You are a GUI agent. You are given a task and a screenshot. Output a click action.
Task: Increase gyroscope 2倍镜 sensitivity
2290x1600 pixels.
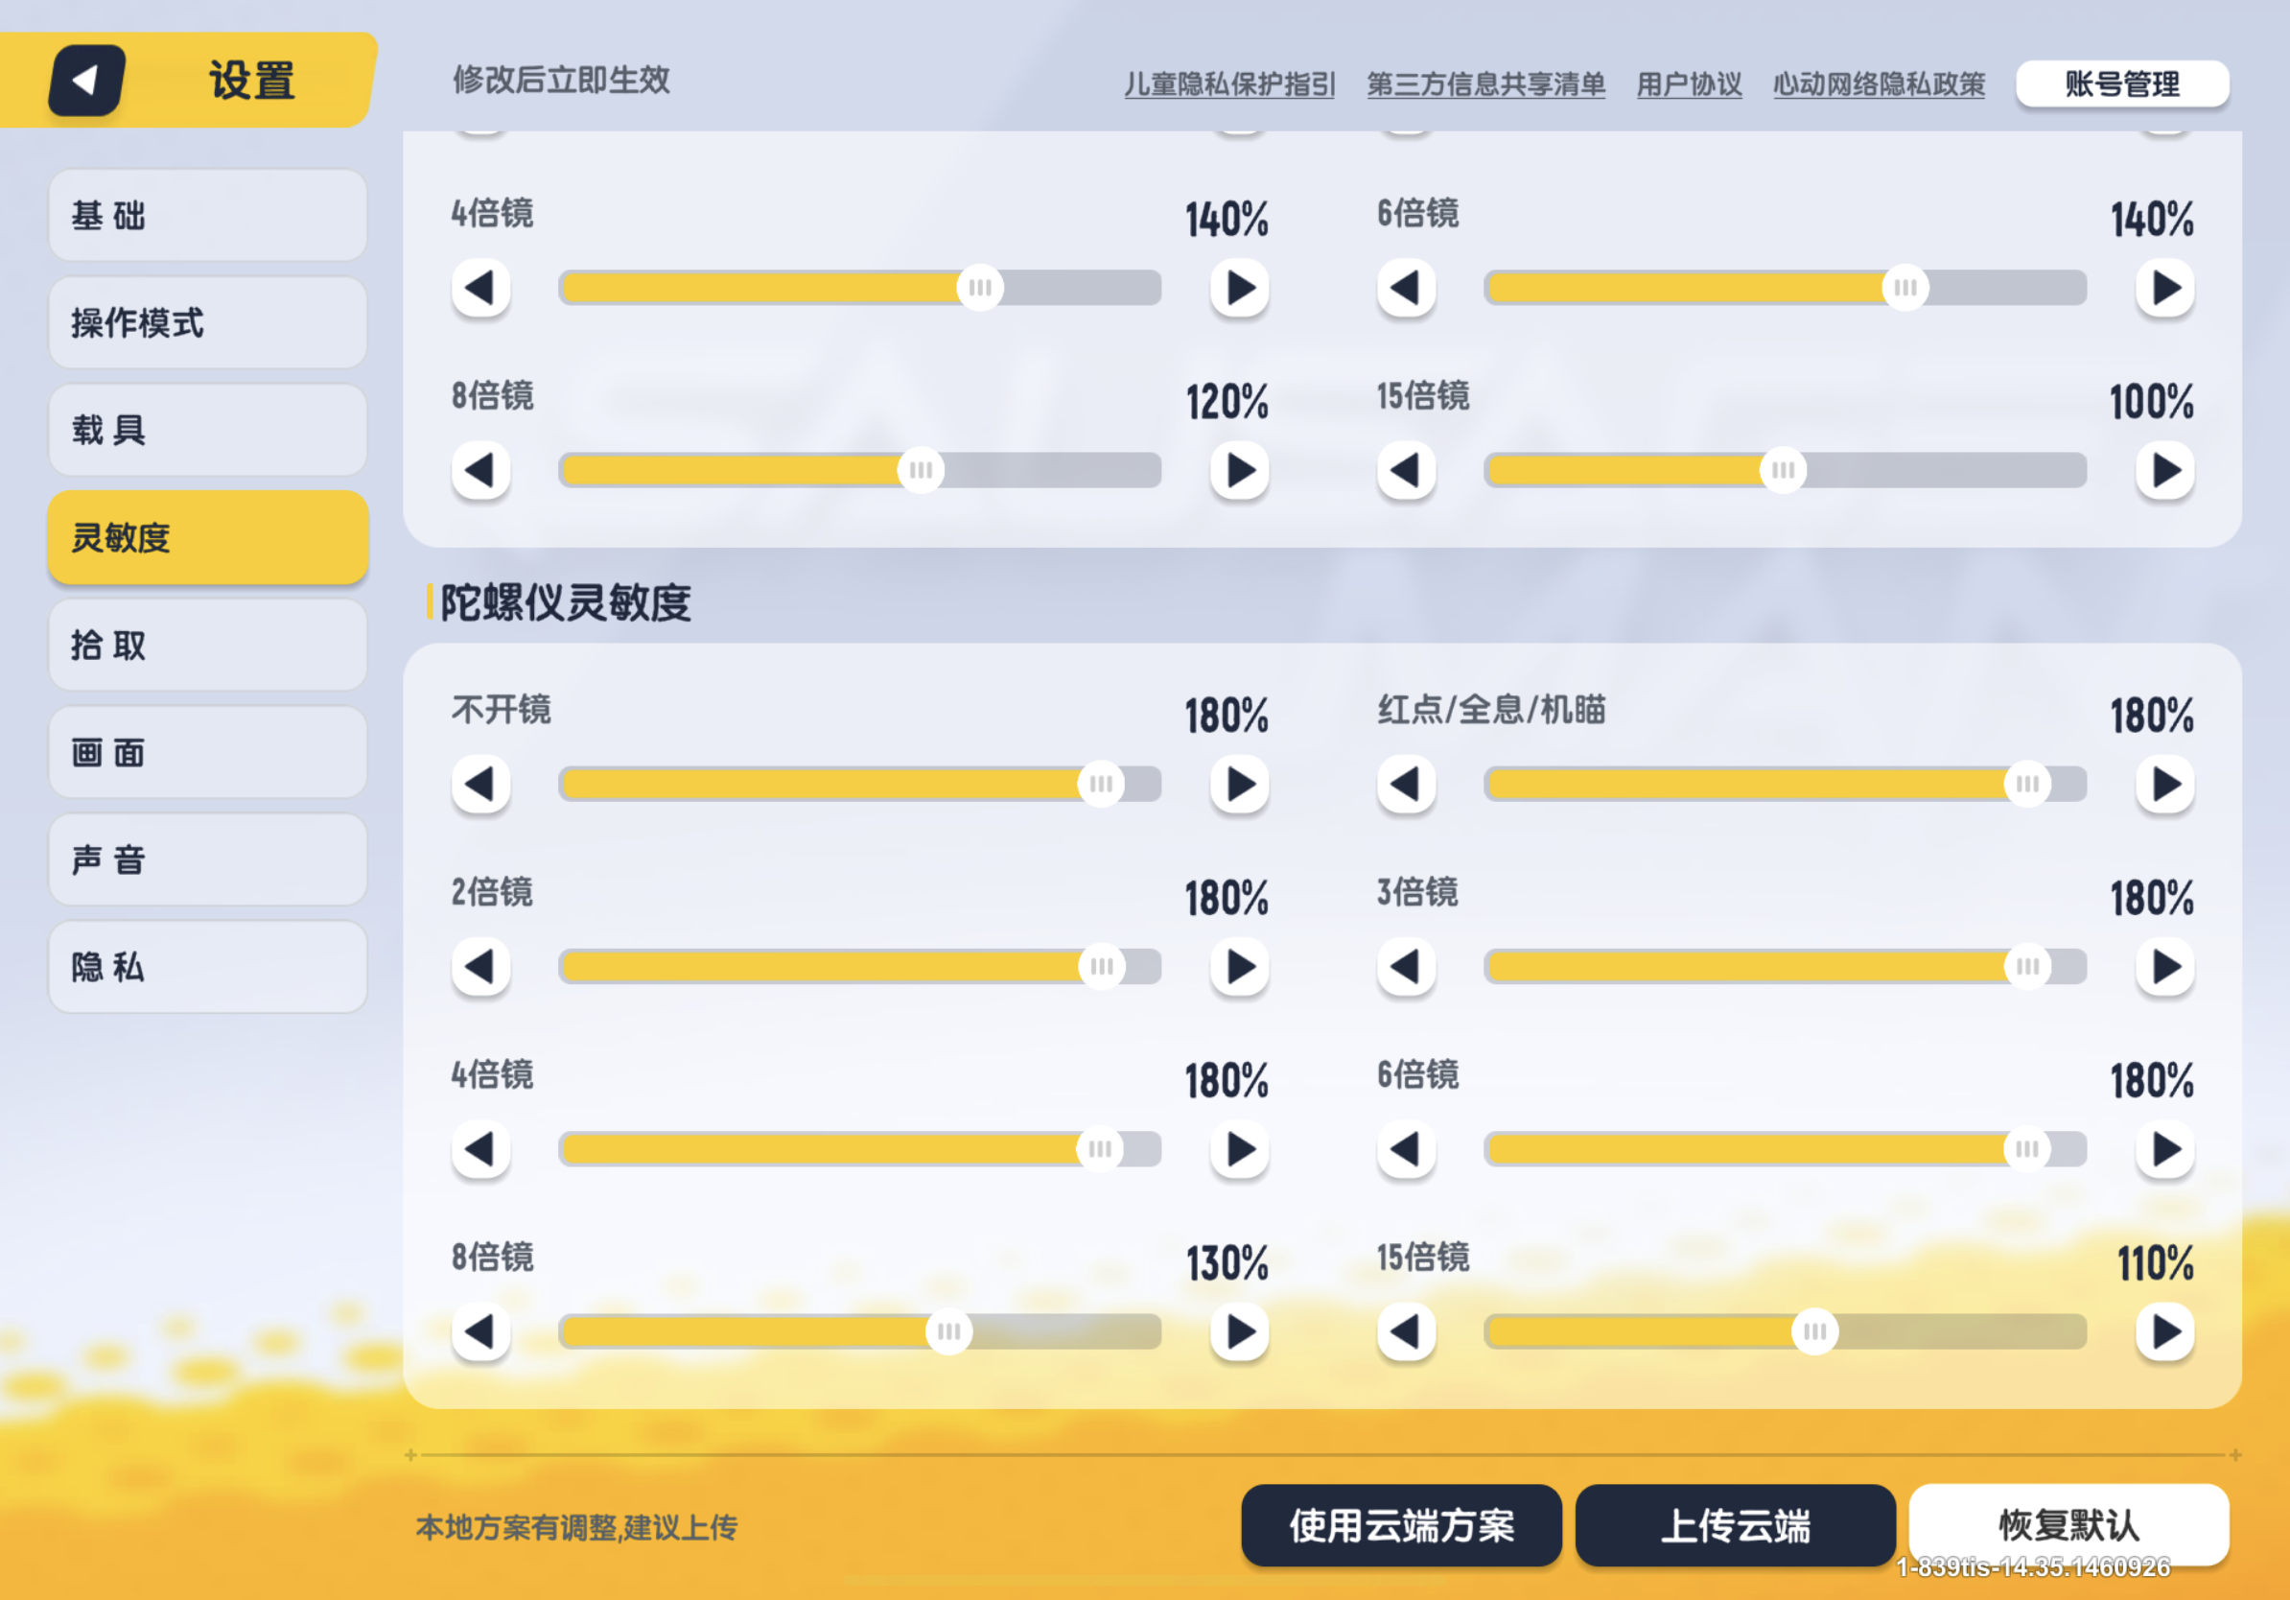click(1240, 967)
